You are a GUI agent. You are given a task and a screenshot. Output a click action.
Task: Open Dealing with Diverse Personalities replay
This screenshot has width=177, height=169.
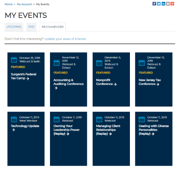(154, 130)
